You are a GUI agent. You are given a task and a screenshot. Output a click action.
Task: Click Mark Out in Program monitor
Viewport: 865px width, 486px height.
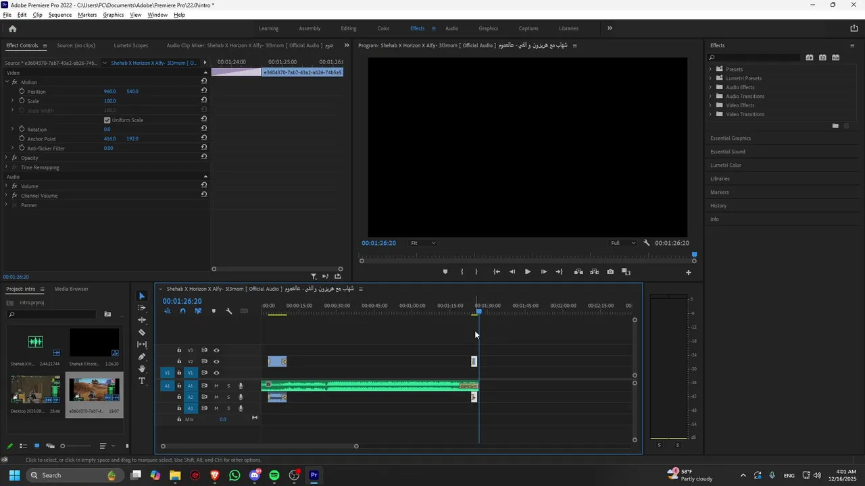tap(476, 272)
